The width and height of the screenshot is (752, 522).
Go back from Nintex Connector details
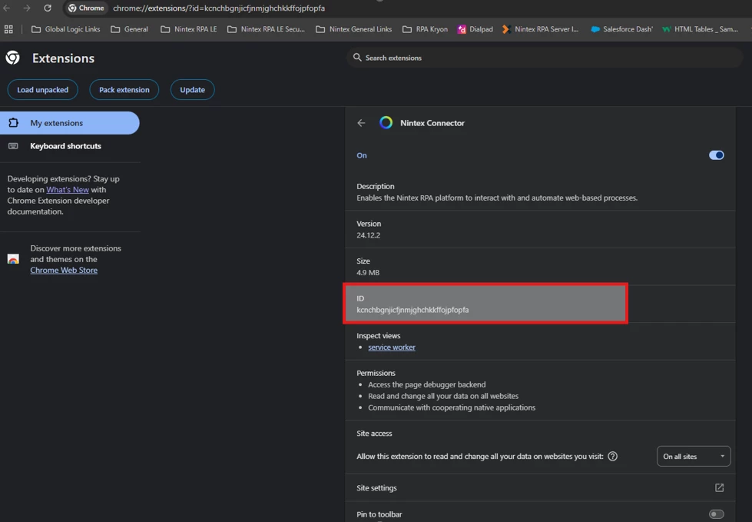[361, 123]
